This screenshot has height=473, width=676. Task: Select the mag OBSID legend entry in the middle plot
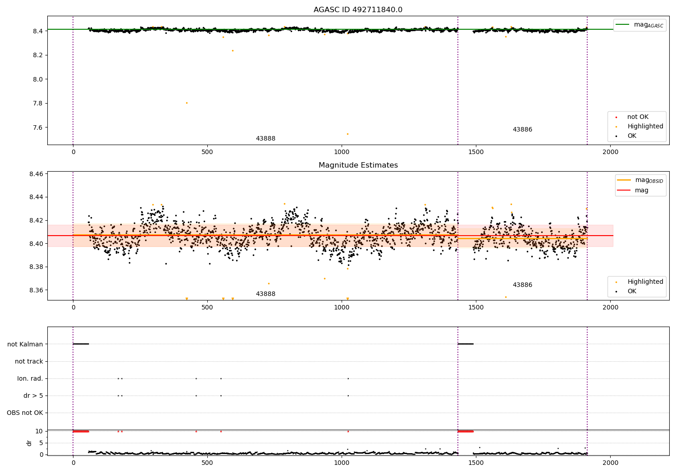point(640,180)
